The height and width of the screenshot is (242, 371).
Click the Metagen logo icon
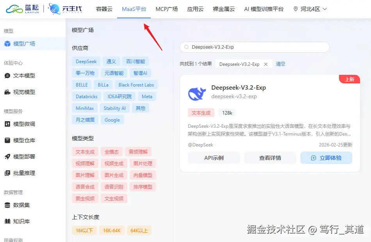(54, 9)
